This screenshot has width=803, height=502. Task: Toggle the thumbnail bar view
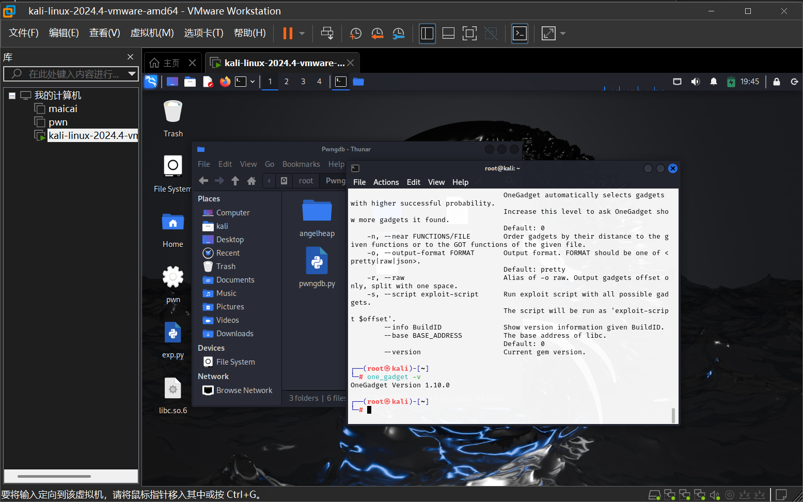point(448,34)
